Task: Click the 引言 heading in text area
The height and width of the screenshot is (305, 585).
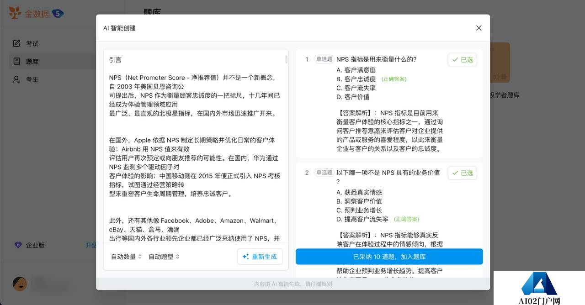Action: click(115, 60)
